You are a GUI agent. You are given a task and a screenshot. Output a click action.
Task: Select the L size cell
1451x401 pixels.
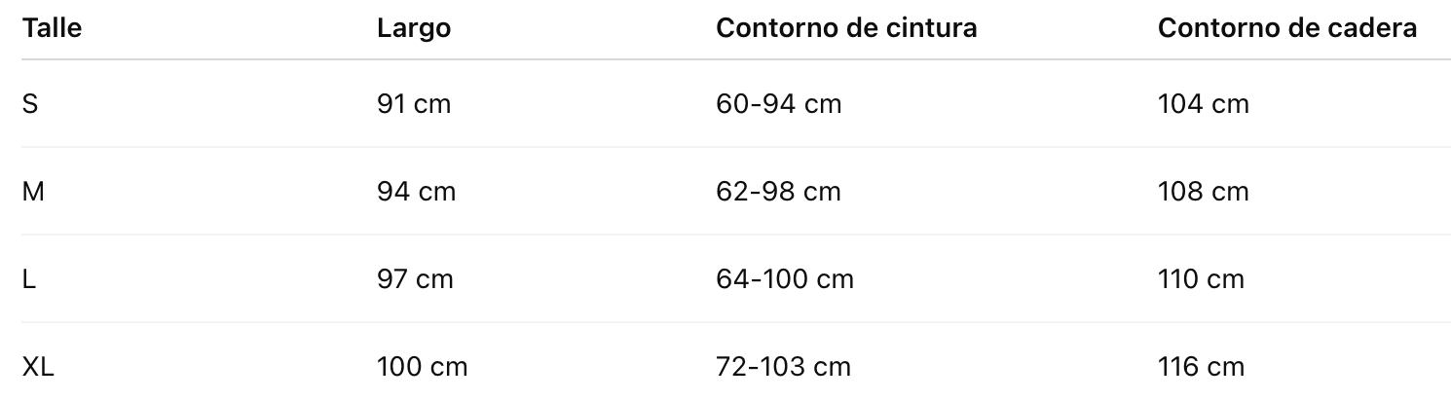coord(29,279)
